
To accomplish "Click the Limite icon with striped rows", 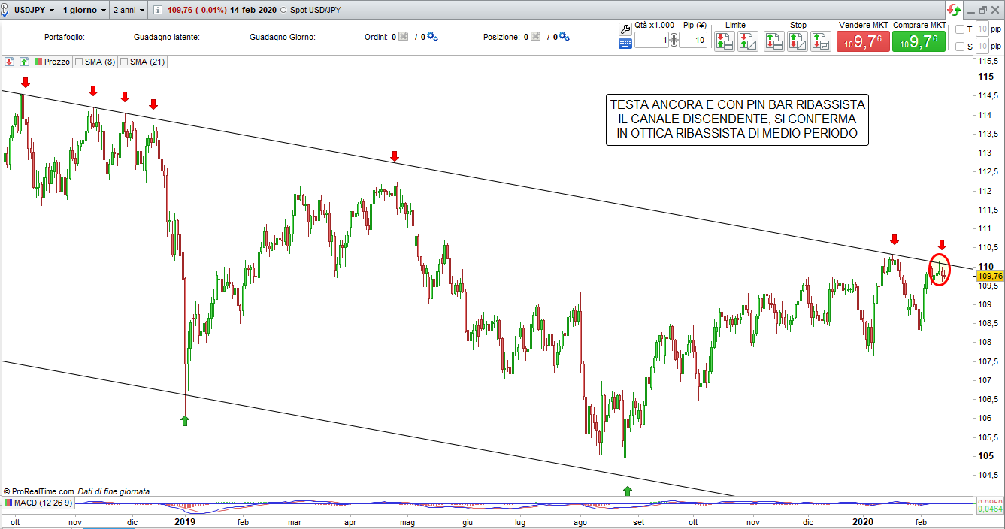I will click(725, 41).
